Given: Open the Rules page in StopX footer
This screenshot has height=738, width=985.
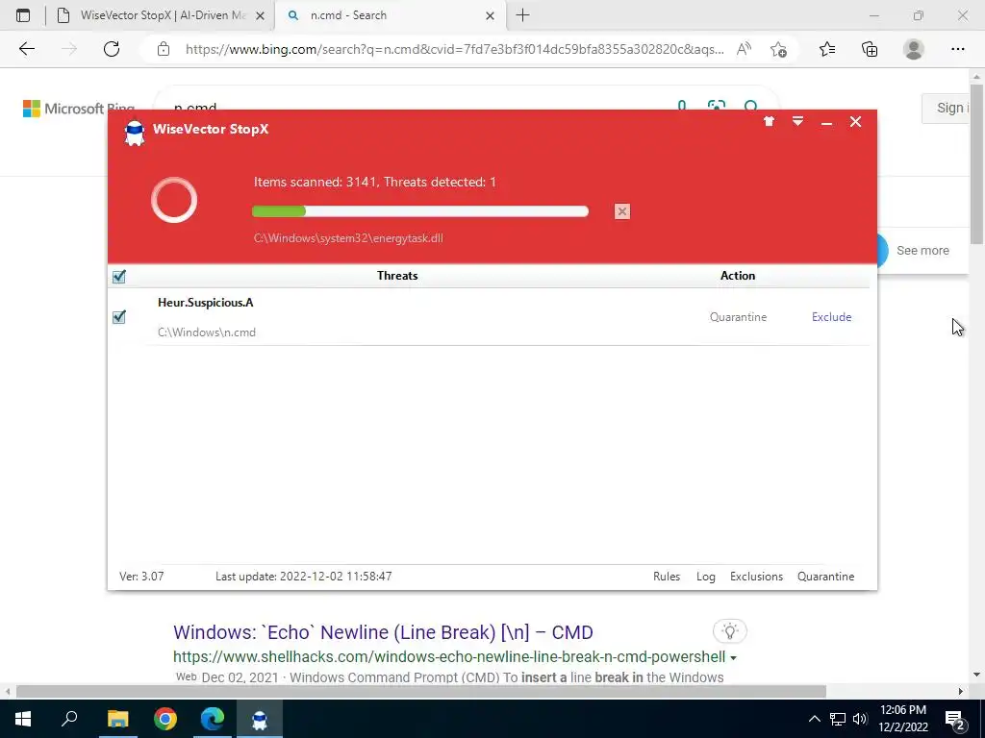Looking at the screenshot, I should coord(667,577).
